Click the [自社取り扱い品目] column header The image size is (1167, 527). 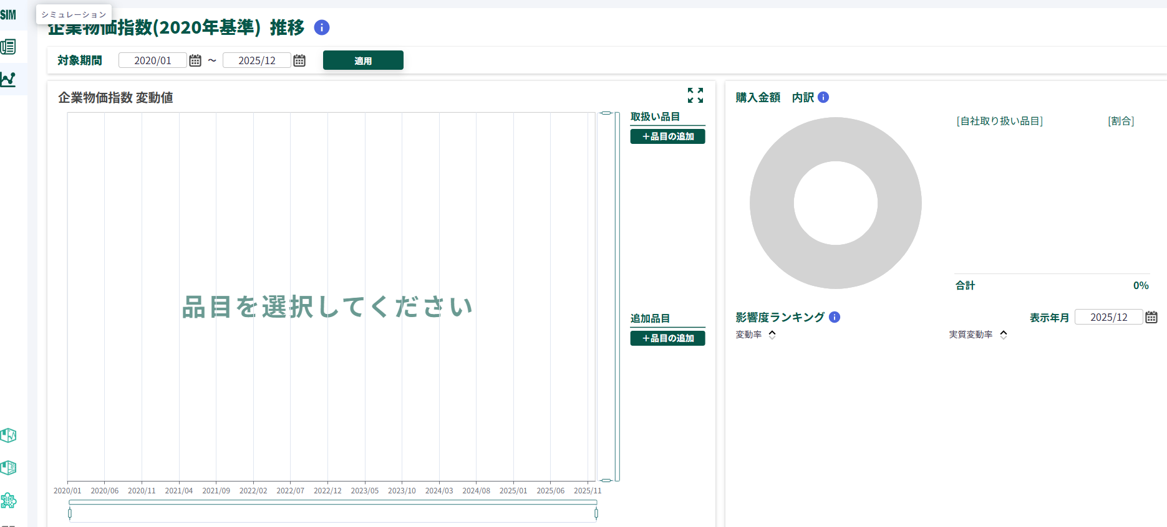pos(1000,121)
